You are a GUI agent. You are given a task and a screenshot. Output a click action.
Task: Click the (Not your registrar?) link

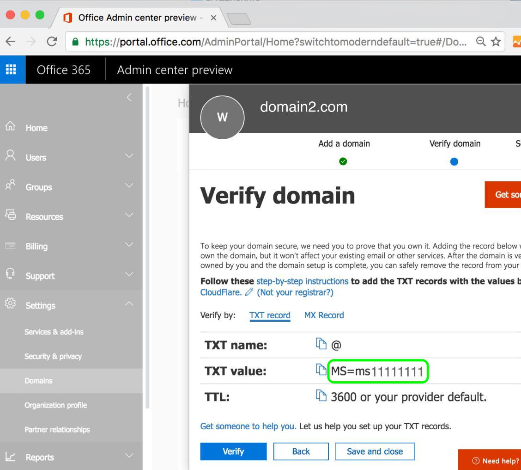coord(295,292)
